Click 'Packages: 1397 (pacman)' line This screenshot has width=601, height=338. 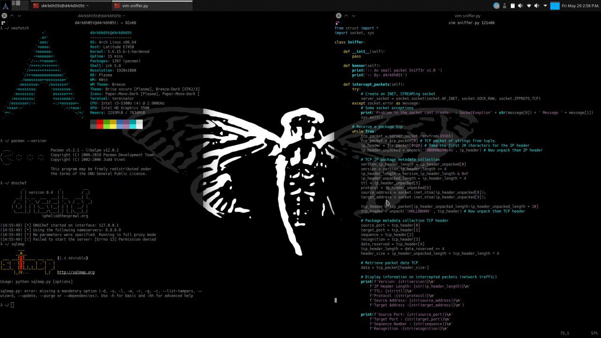click(x=115, y=61)
